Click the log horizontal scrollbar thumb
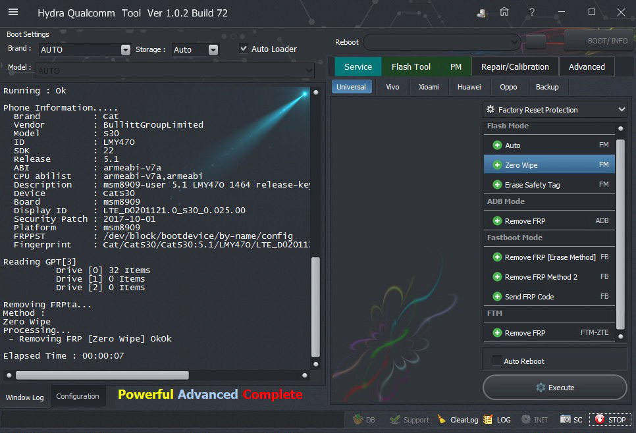The width and height of the screenshot is (636, 433). pos(102,376)
